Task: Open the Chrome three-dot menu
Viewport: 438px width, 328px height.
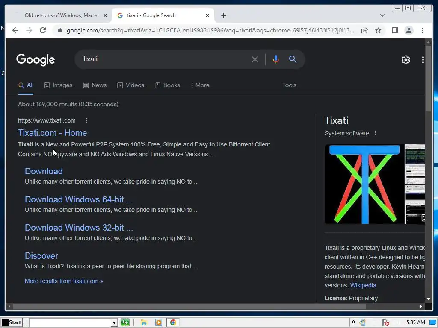Action: [423, 30]
